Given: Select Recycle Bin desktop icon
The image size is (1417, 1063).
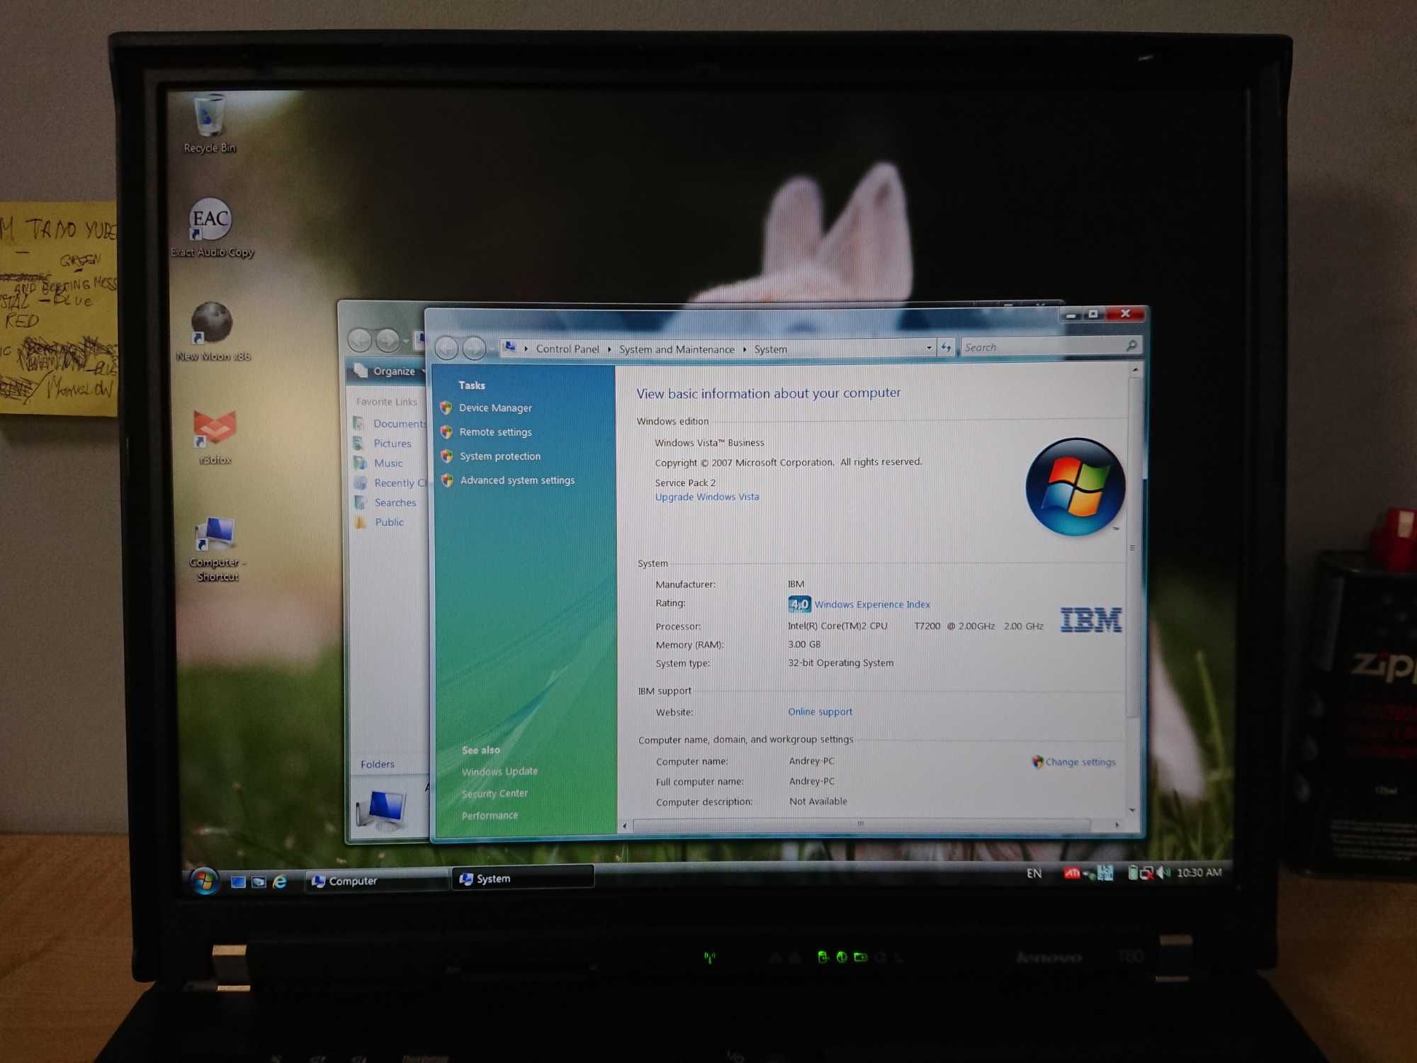Looking at the screenshot, I should (x=209, y=124).
